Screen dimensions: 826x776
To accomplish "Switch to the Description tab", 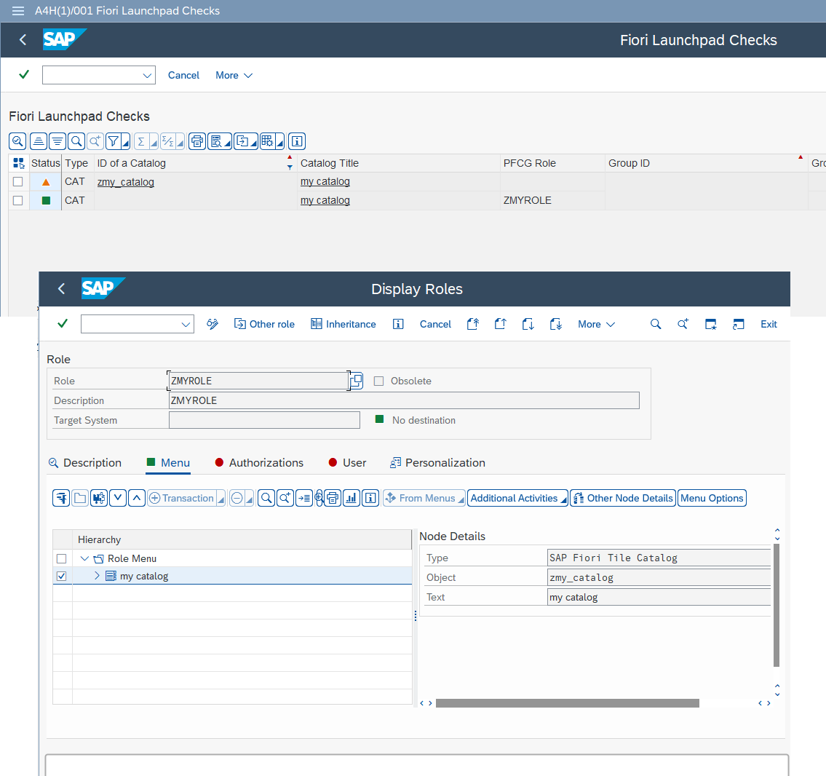I will pos(85,462).
